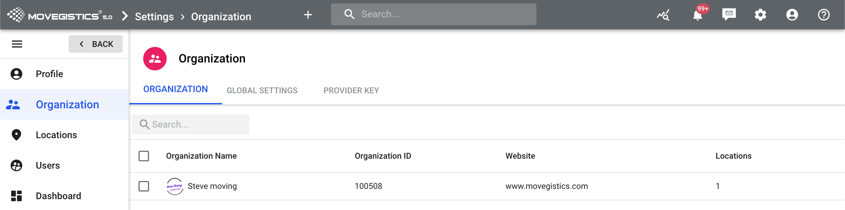Switch to Provider Key tab

pyautogui.click(x=351, y=91)
